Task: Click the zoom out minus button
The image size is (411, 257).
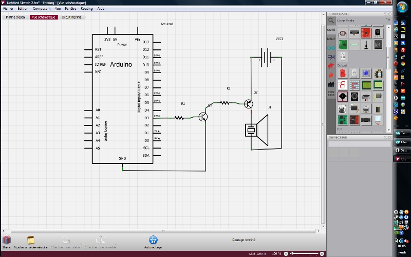Action: pos(286,253)
